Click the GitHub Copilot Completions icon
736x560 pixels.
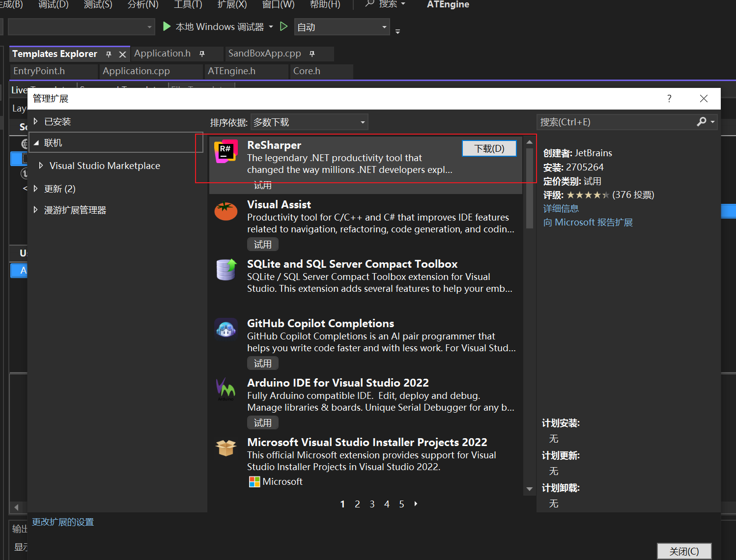[x=226, y=329]
